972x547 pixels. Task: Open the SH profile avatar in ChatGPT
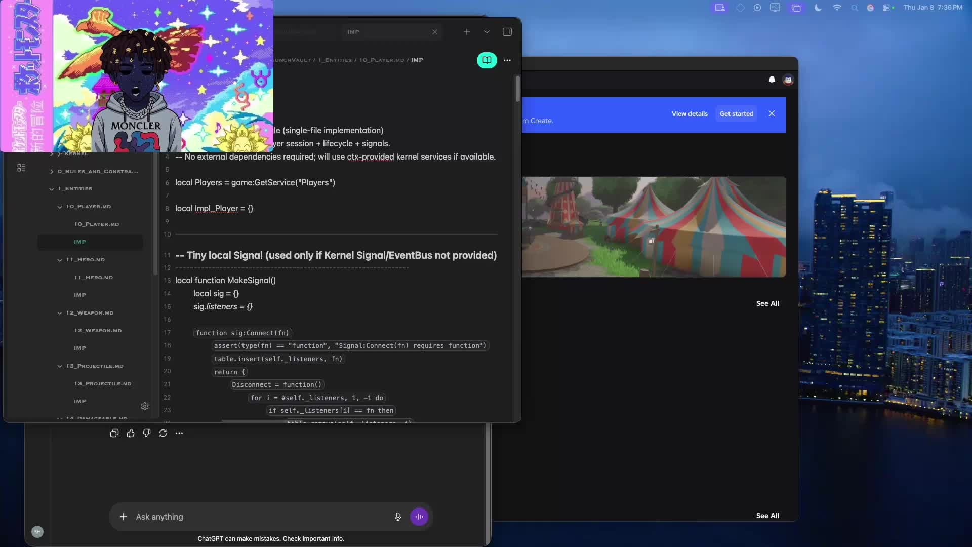point(37,531)
